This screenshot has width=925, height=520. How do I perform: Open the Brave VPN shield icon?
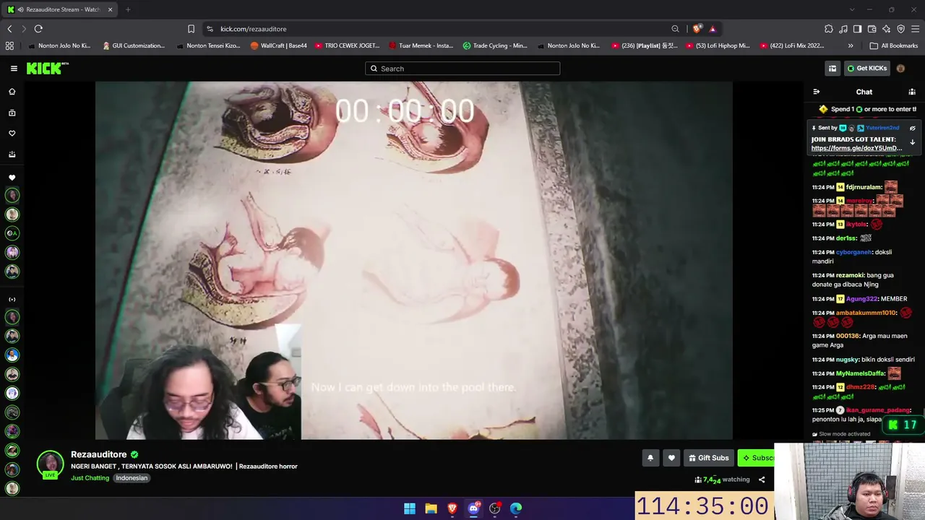[x=900, y=29]
